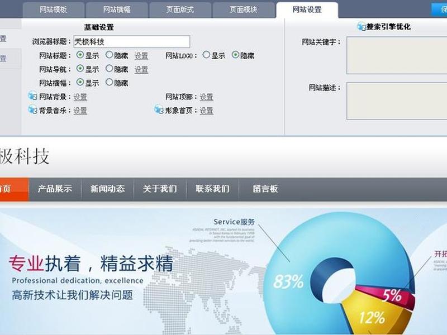Click the 网站关键字 text area
447x335 pixels.
[x=397, y=55]
